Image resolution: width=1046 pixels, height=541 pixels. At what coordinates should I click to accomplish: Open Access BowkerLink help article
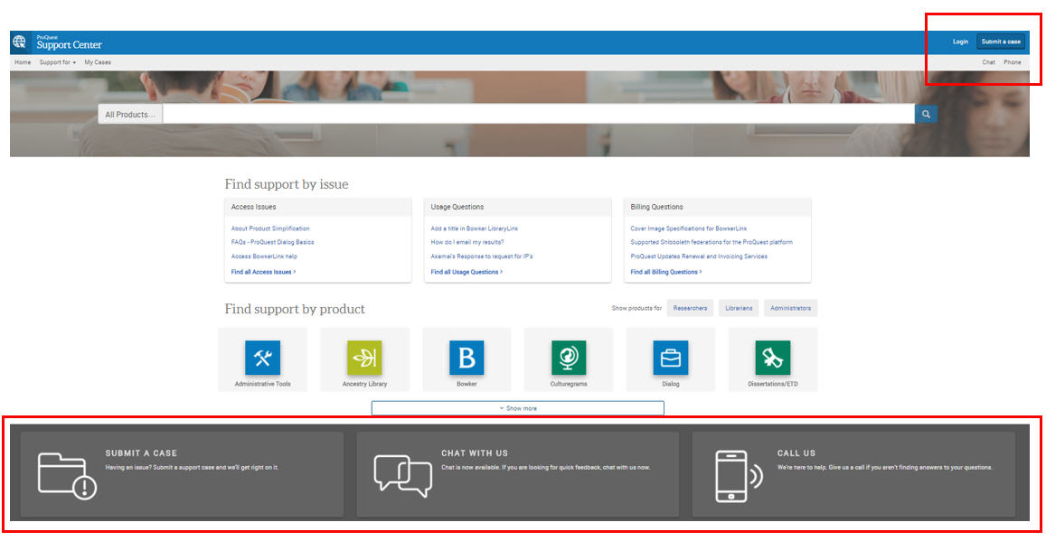[264, 257]
